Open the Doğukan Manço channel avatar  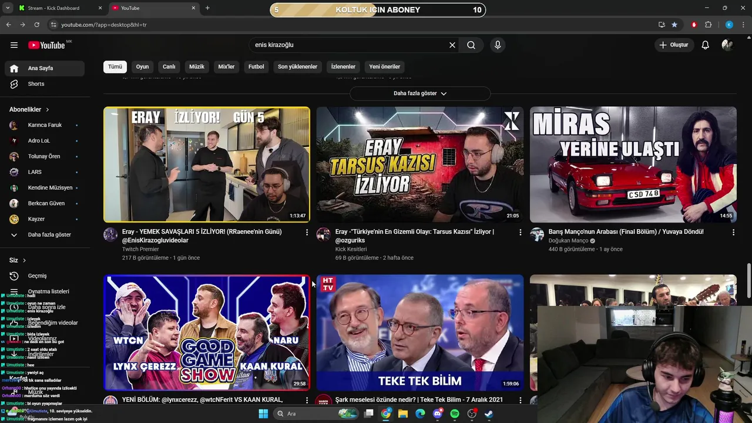[x=537, y=235]
